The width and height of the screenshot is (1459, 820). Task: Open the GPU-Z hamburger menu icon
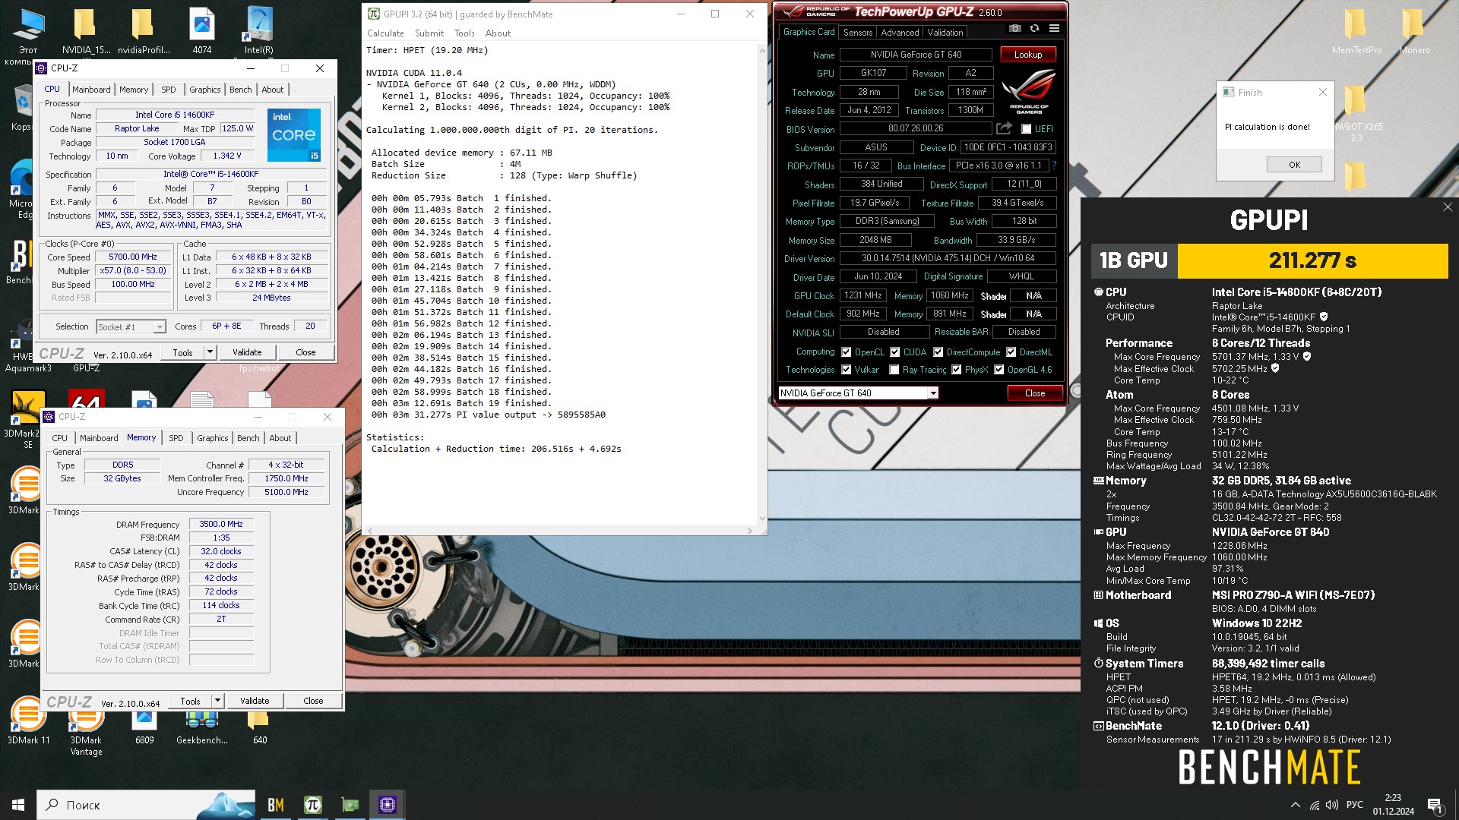pos(1054,29)
